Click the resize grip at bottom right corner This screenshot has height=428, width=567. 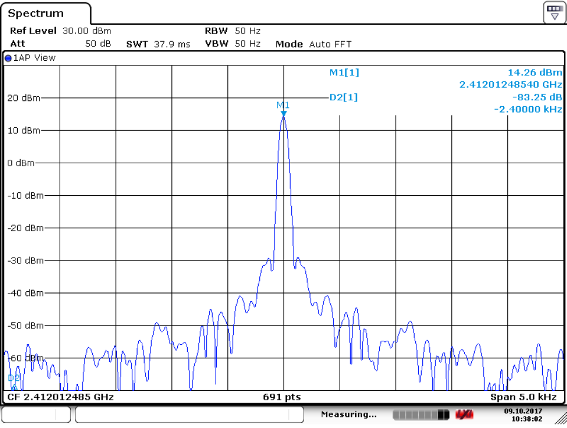click(561, 418)
